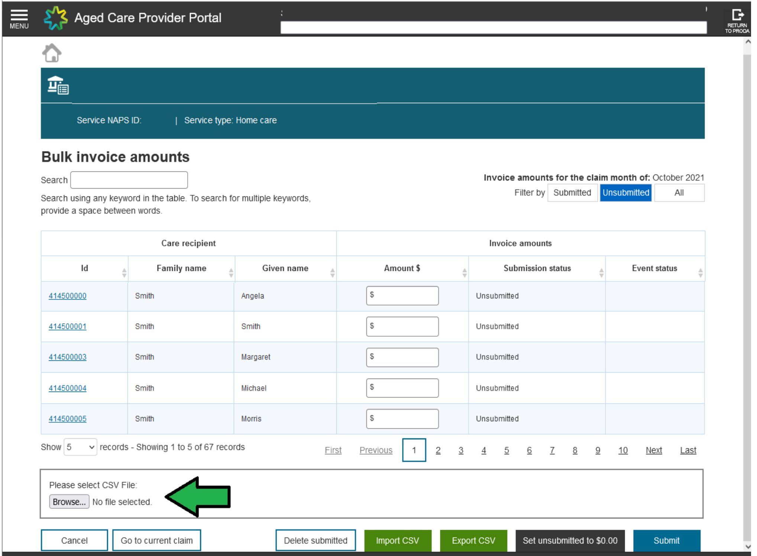Open the Show records dropdown
The image size is (757, 556).
tap(80, 447)
